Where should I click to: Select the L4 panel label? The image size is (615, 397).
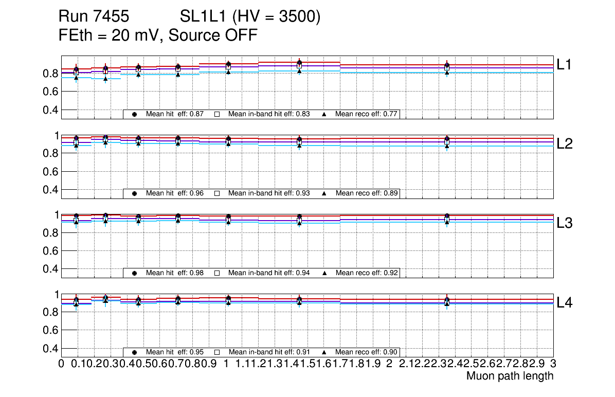(x=565, y=302)
